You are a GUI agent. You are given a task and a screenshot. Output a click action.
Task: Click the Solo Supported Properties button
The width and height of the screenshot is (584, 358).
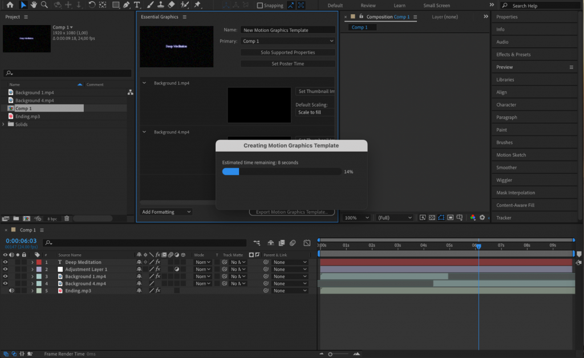pos(287,52)
